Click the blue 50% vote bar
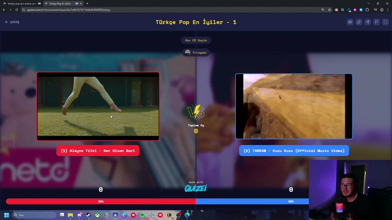 pos(252,201)
